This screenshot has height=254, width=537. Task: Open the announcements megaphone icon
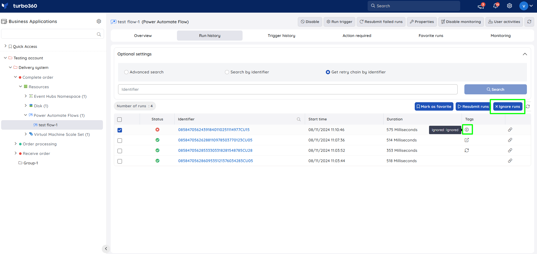[481, 6]
